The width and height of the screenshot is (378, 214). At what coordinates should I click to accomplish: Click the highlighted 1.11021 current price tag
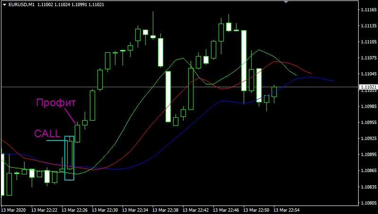[x=368, y=87]
